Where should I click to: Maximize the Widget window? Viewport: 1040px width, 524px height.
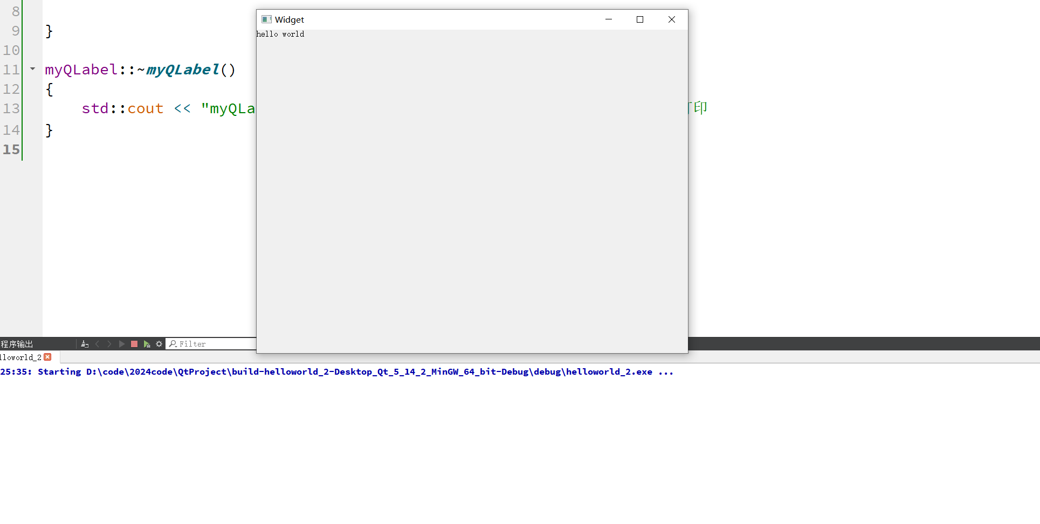(x=640, y=19)
